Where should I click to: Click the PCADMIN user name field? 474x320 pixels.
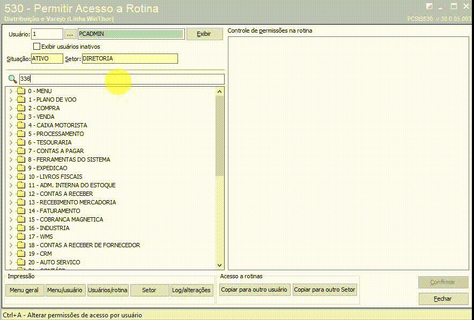[x=131, y=34]
